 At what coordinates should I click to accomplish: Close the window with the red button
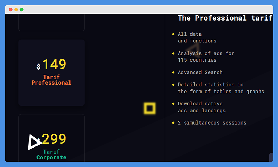(x=10, y=10)
